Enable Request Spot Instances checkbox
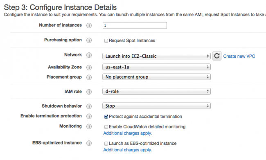266x160 pixels. click(106, 41)
